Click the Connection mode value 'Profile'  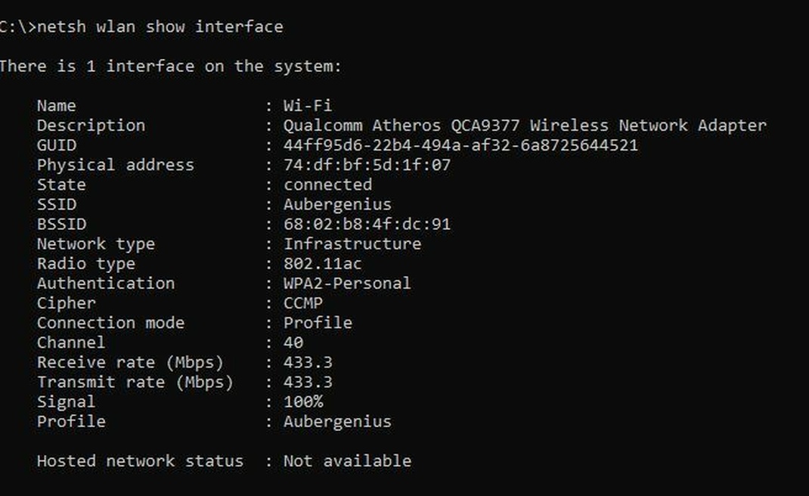[318, 323]
